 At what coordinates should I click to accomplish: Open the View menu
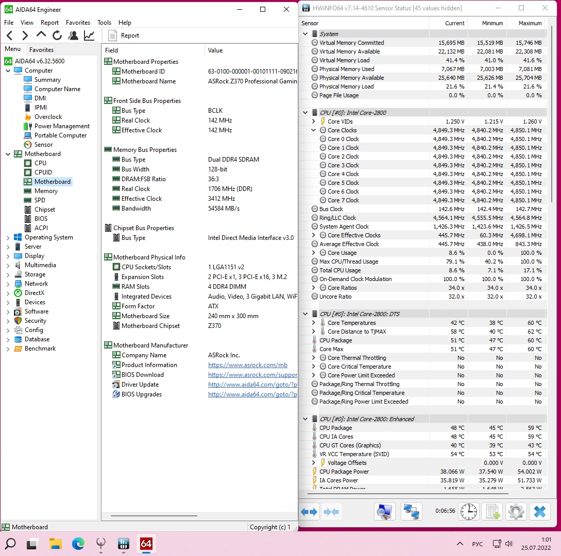pos(27,23)
